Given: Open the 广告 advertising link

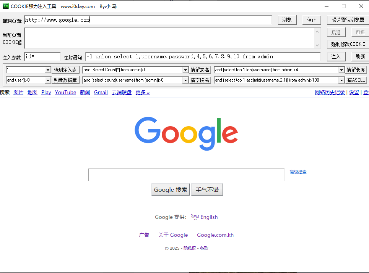Looking at the screenshot, I should pos(144,235).
